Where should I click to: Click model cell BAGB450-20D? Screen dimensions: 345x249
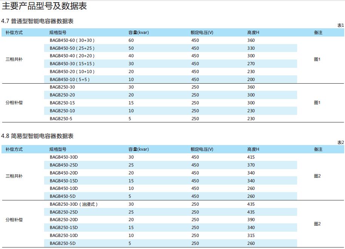tap(64, 173)
